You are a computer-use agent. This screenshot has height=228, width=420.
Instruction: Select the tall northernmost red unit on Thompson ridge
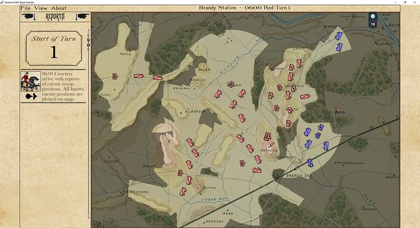coord(299,63)
